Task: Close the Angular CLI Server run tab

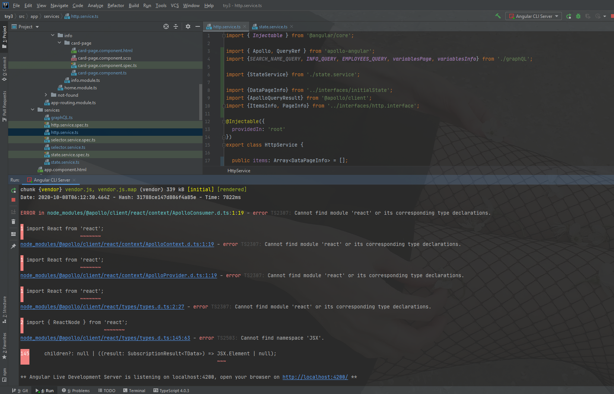Action: point(74,180)
